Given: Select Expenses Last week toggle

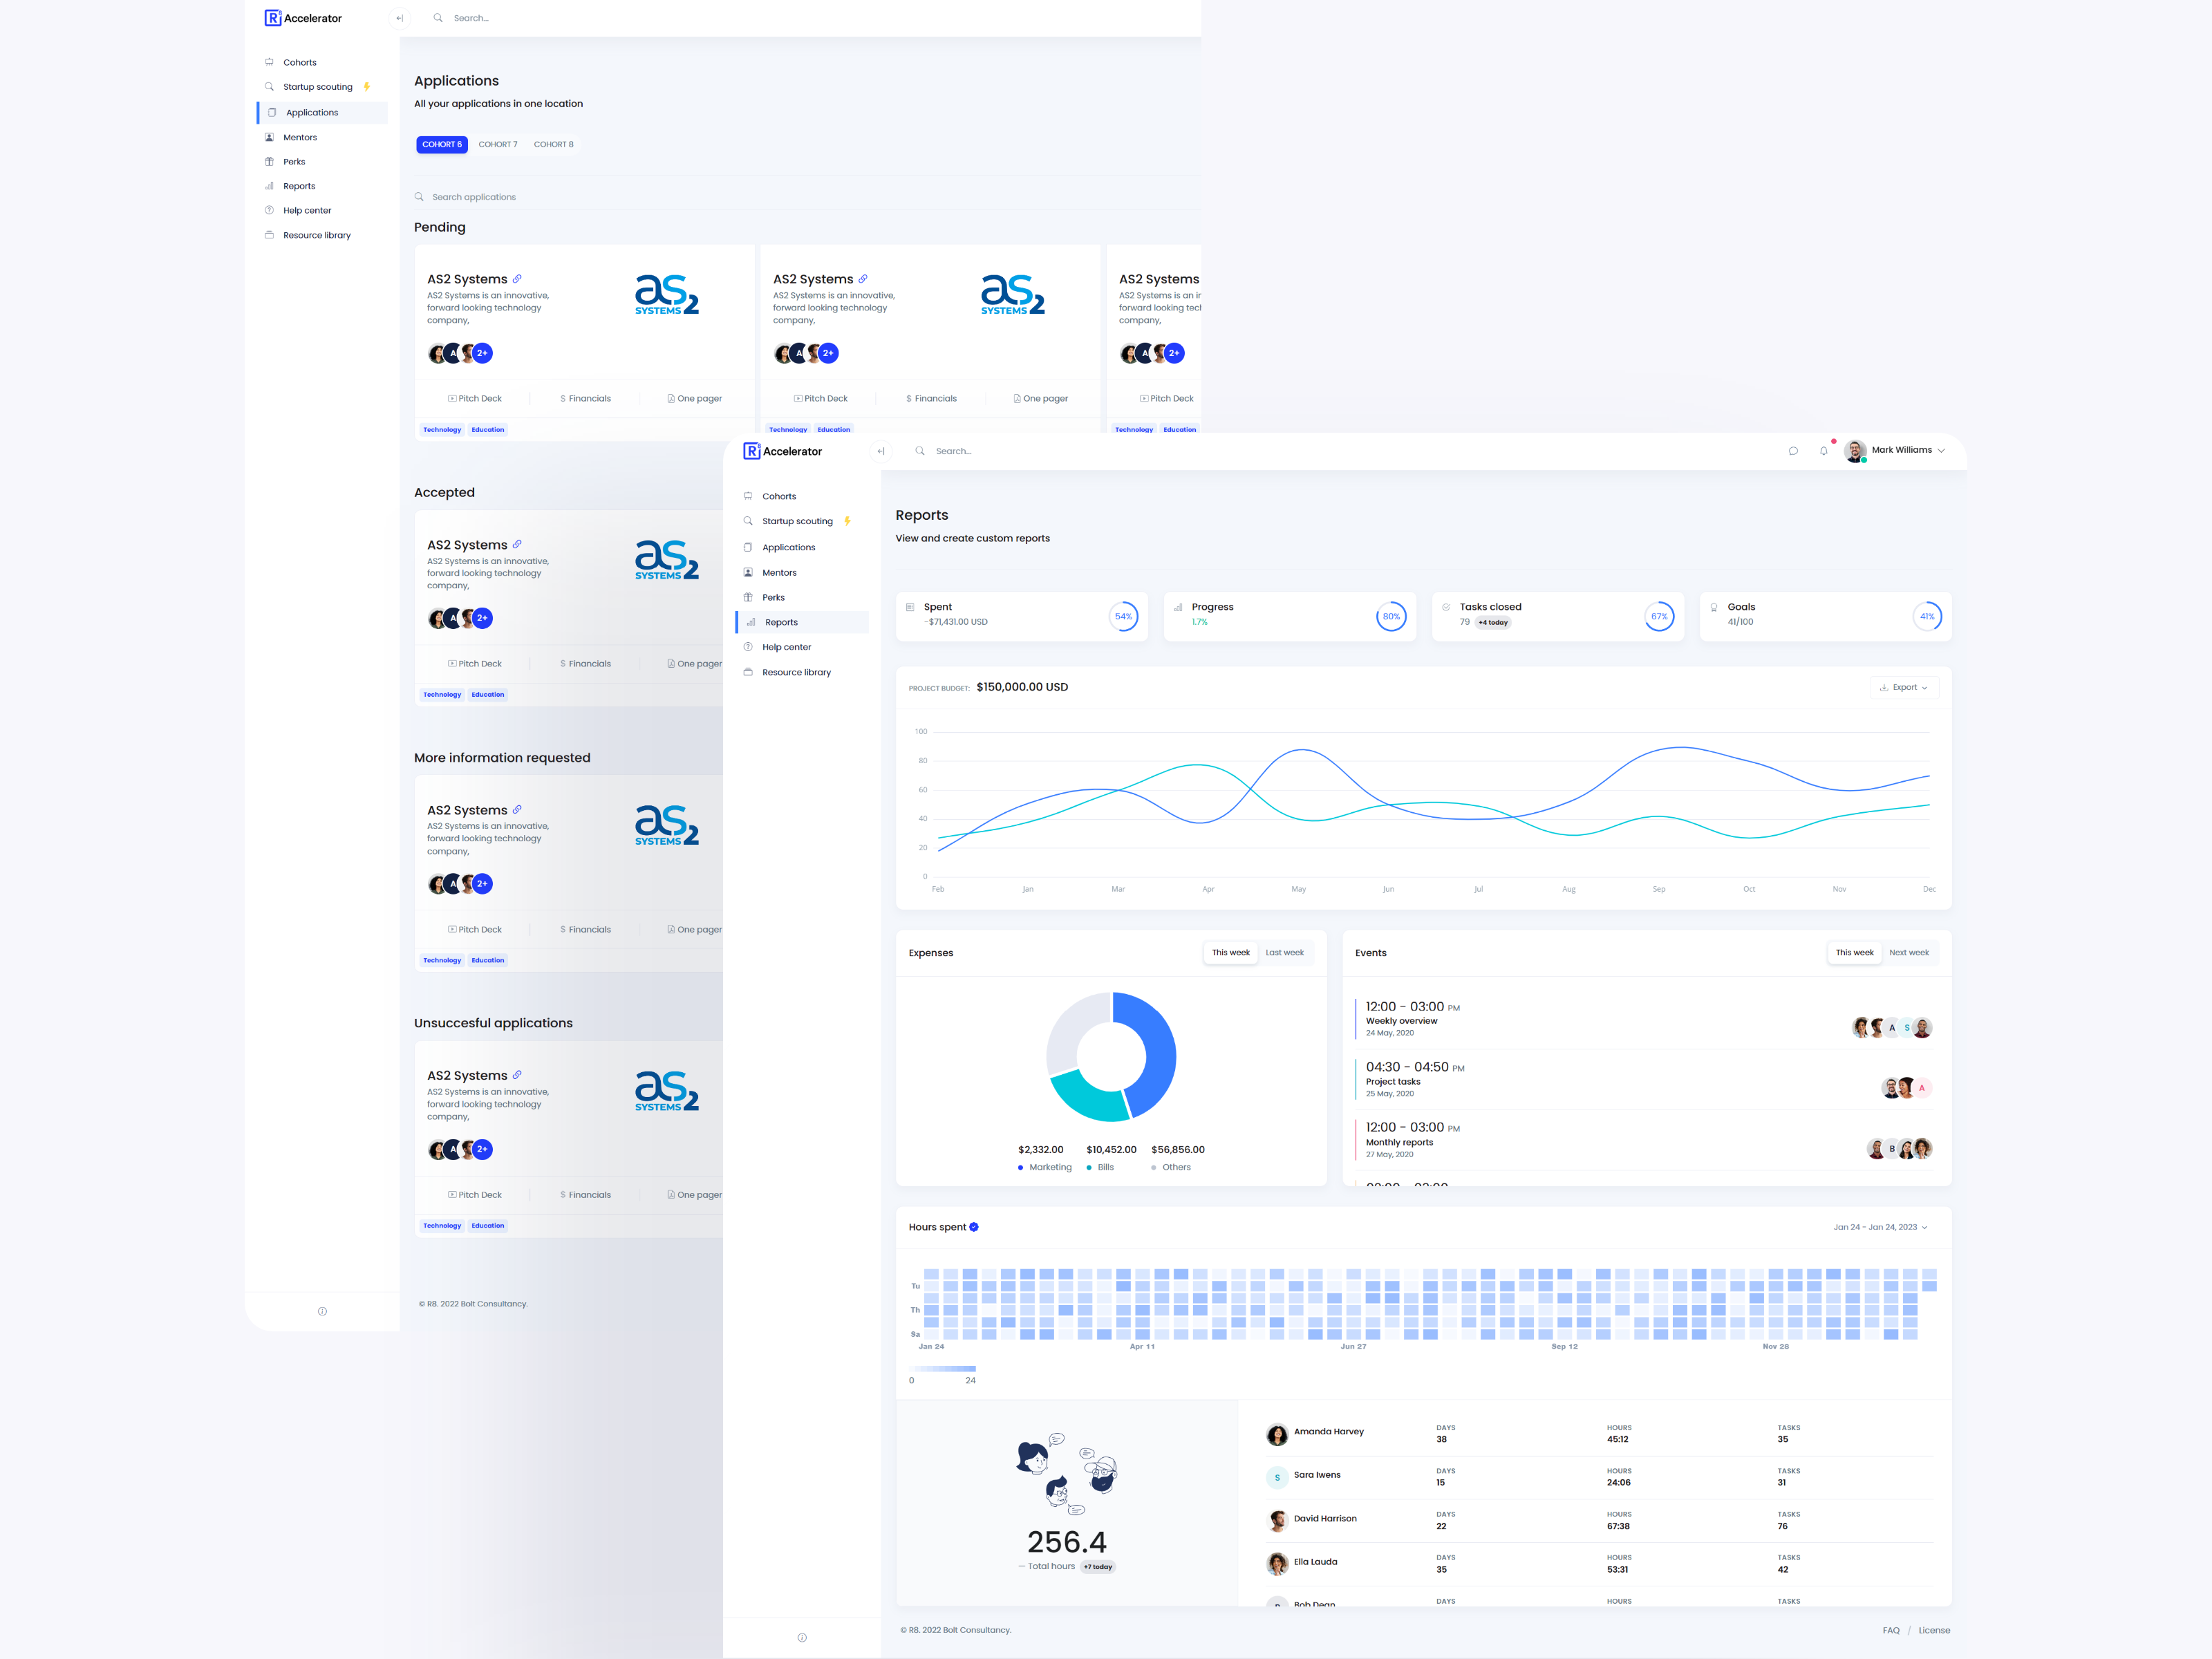Looking at the screenshot, I should [1285, 953].
